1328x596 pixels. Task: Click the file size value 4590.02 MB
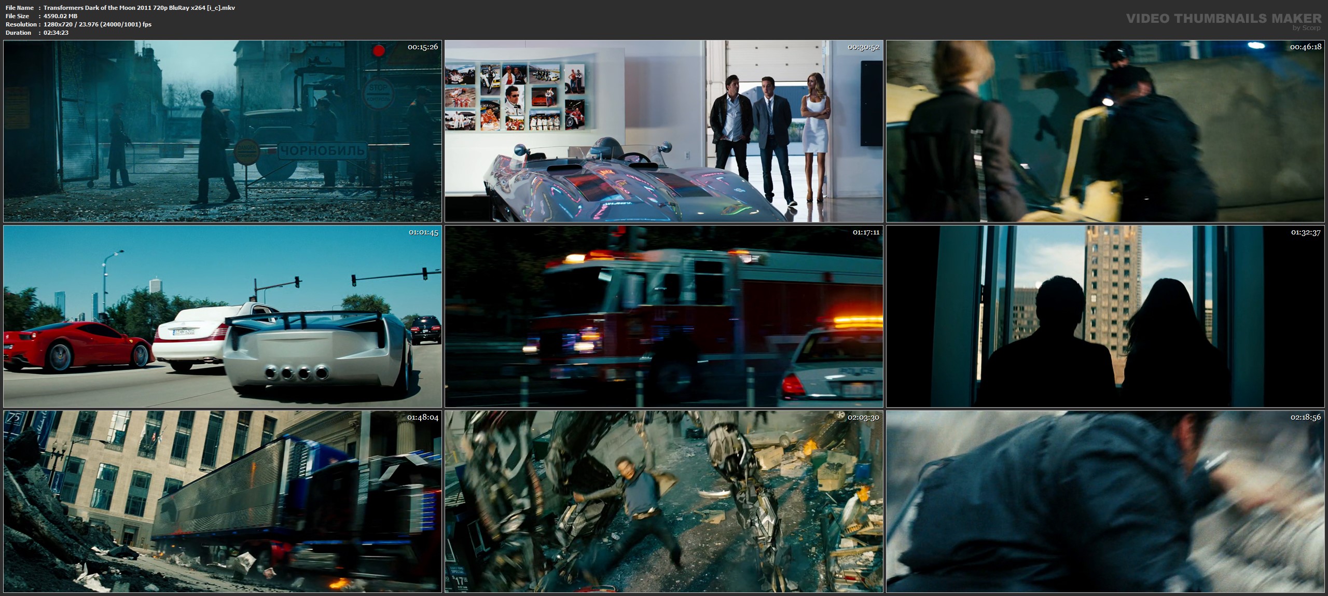[x=61, y=16]
